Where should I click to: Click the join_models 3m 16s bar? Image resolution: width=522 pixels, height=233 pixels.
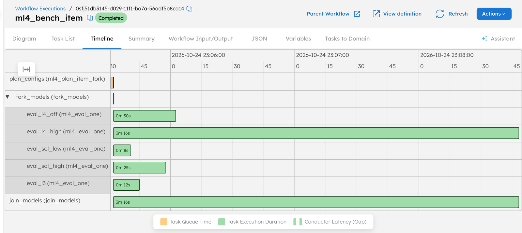point(316,202)
